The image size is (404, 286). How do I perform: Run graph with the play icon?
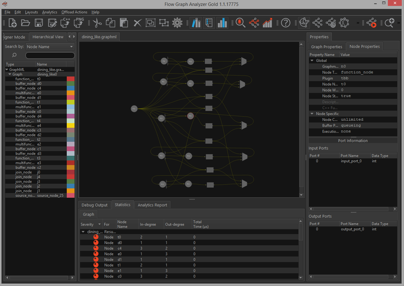click(371, 23)
